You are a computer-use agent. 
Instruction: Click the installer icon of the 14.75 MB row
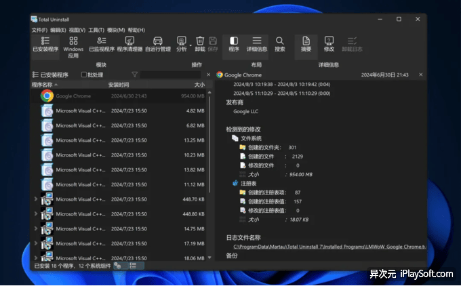point(47,228)
